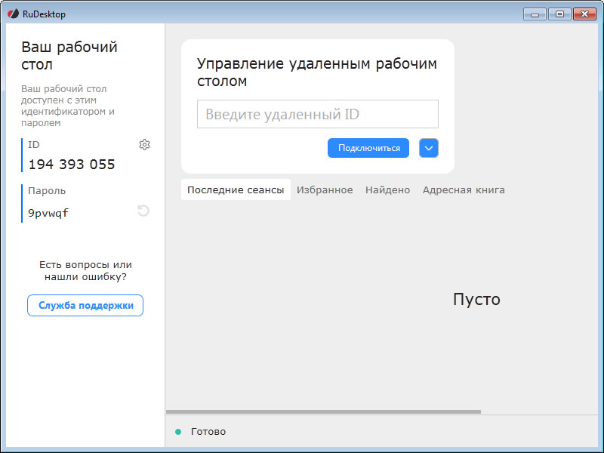
Task: Expand the dropdown arrow beside Подключиться
Action: (x=429, y=148)
